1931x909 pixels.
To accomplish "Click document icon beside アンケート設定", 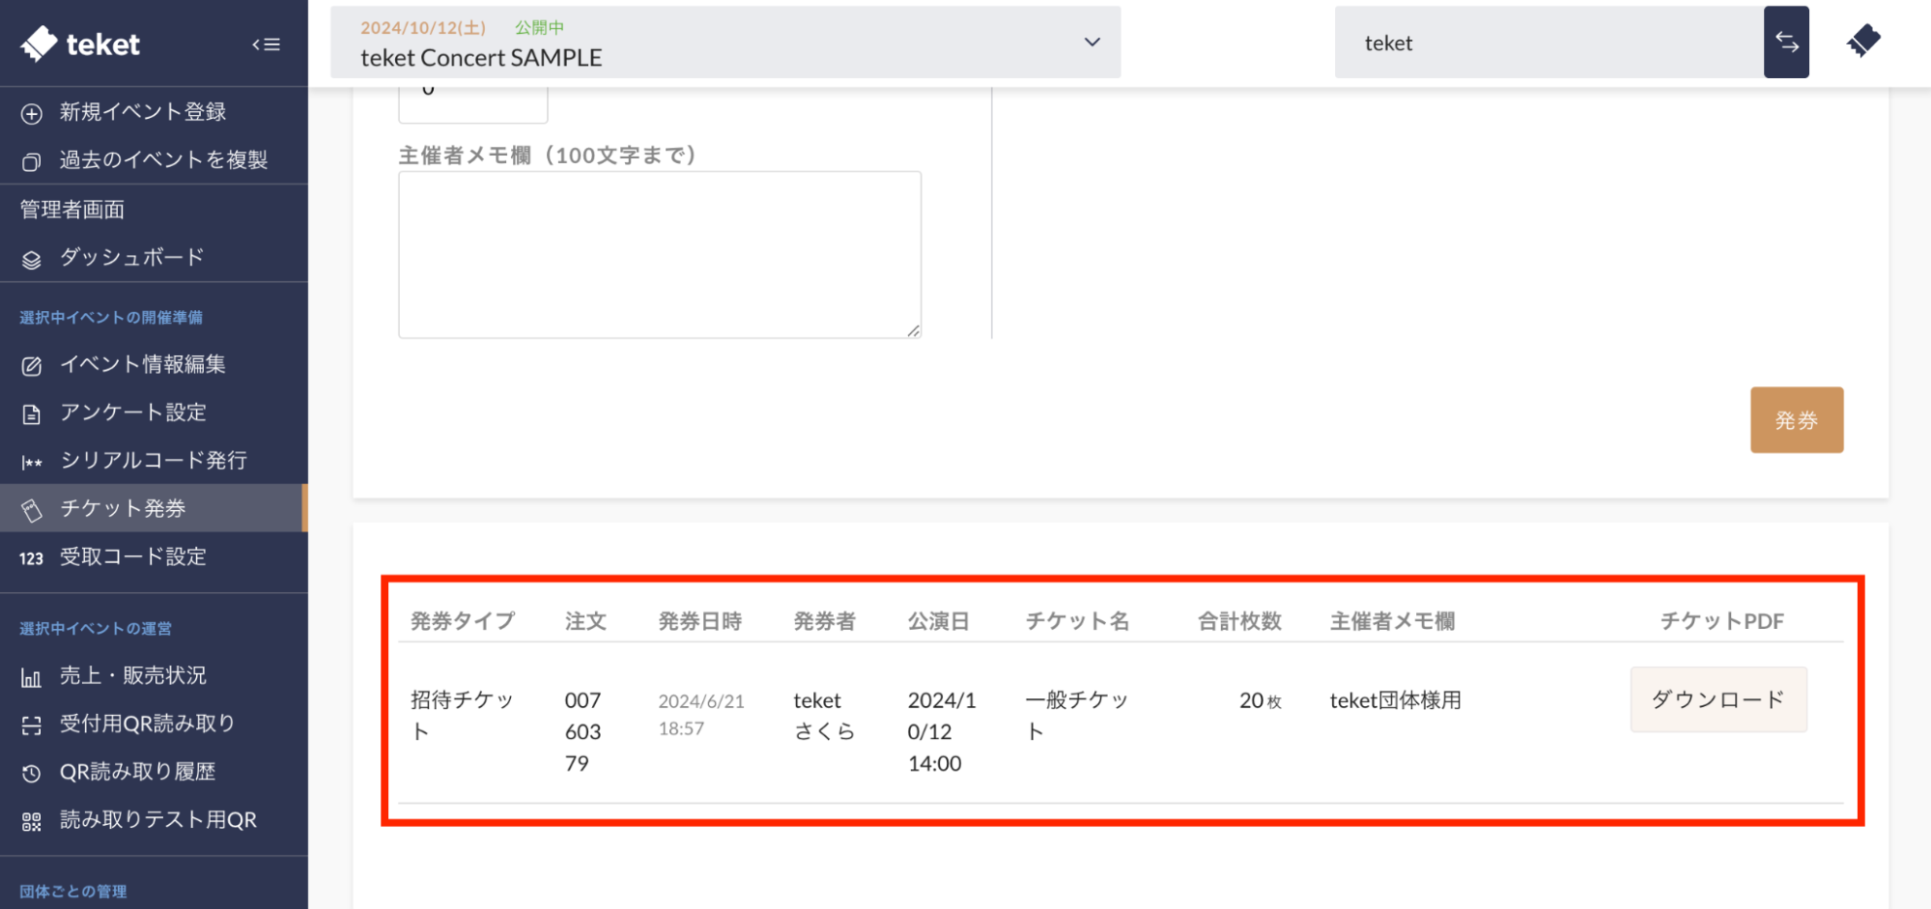I will point(32,414).
